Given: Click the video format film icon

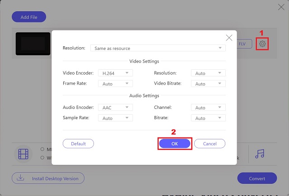Looking at the screenshot, I should [x=23, y=154].
